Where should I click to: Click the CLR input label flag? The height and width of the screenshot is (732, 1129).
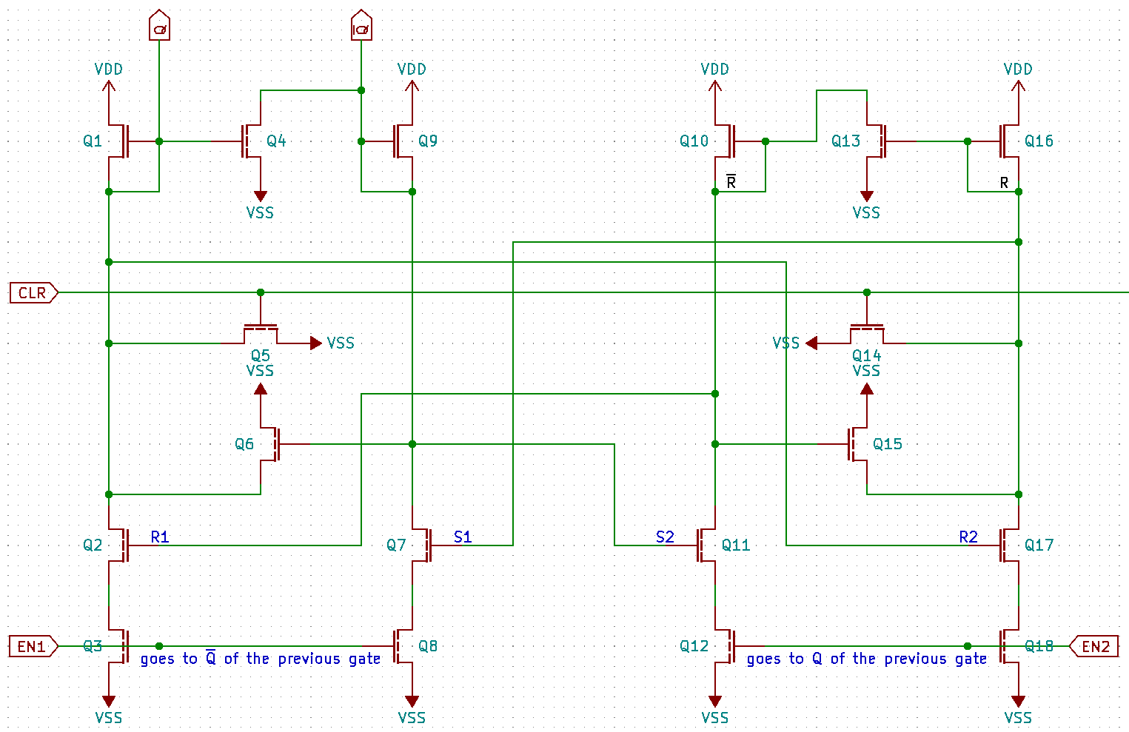34,293
